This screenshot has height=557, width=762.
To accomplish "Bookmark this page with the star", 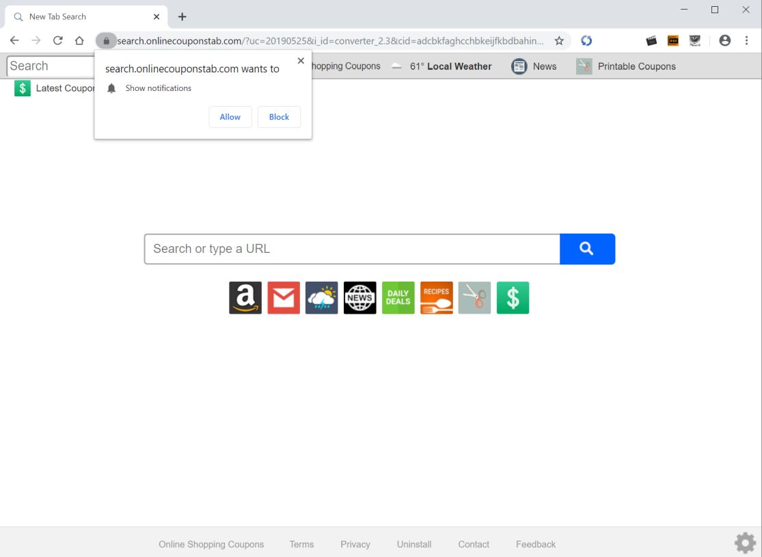I will pos(559,41).
